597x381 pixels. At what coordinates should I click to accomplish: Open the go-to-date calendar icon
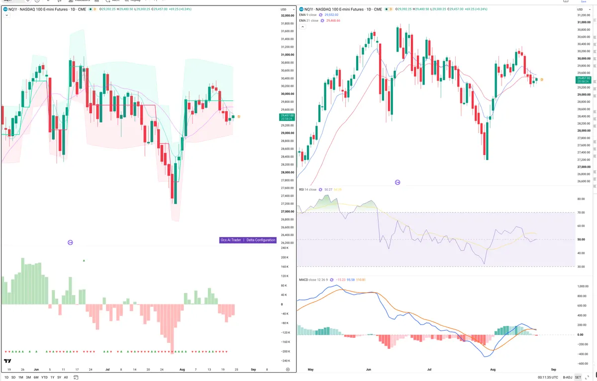(76, 377)
